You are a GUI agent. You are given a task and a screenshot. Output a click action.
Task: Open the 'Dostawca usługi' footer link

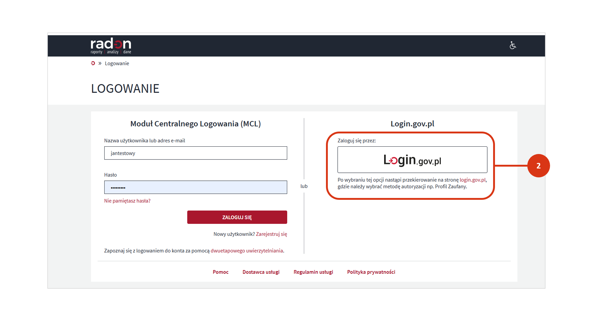click(261, 272)
